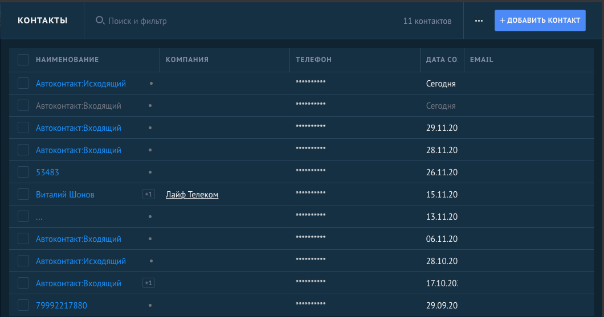Click the search magnifier icon
604x317 pixels.
tap(100, 20)
